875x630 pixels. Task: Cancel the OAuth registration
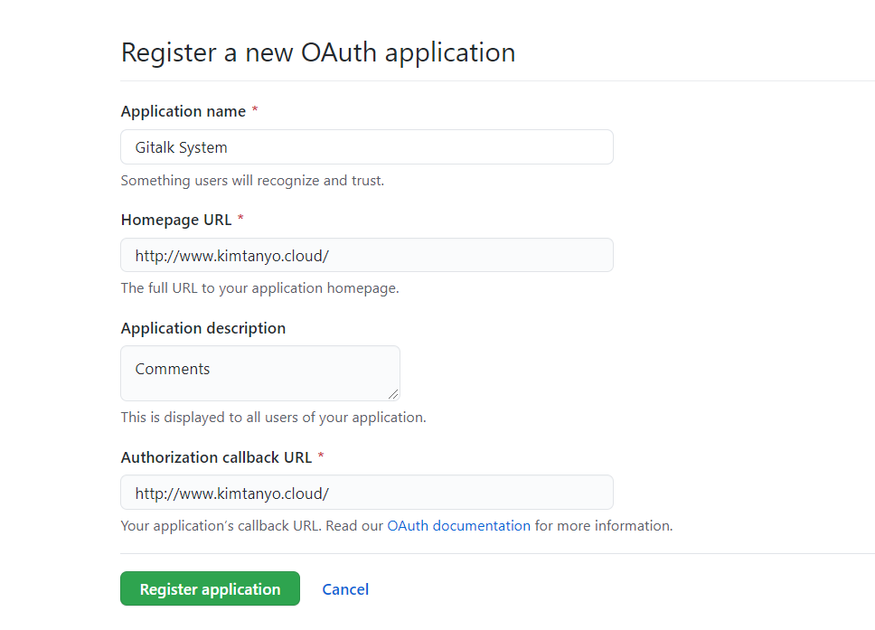pos(345,589)
